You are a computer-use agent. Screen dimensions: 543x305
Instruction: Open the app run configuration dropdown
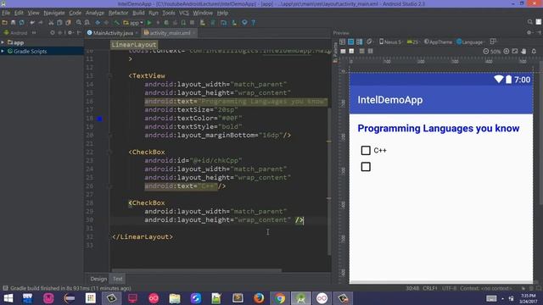tap(133, 23)
